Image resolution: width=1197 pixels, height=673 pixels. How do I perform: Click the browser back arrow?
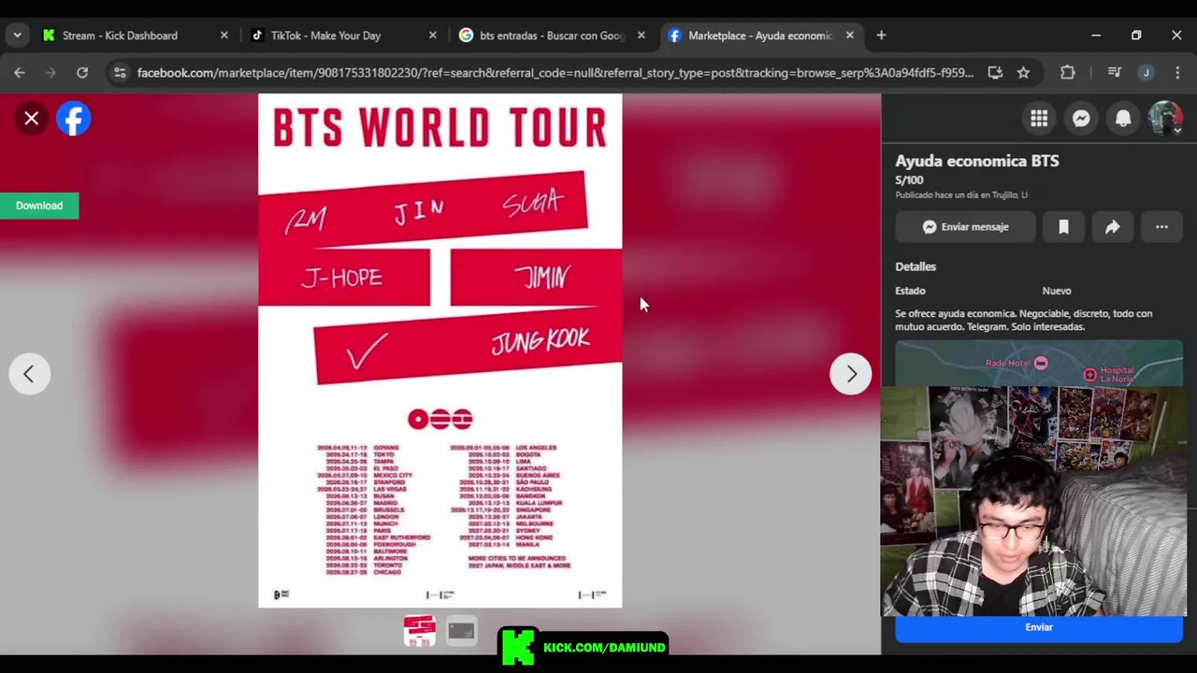point(20,73)
